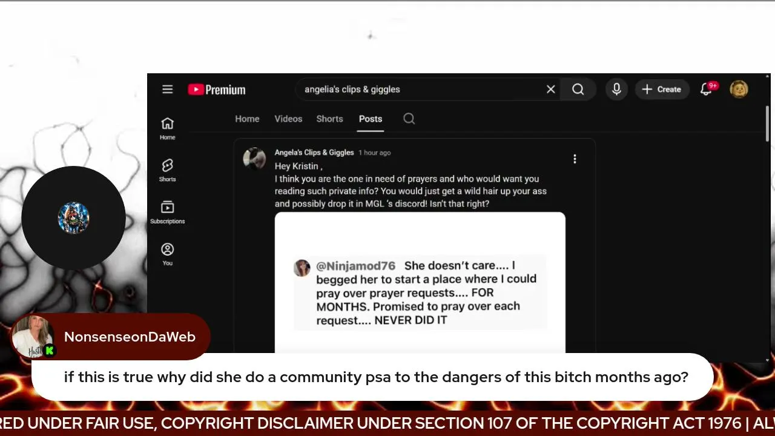Open the notifications bell

[x=707, y=89]
